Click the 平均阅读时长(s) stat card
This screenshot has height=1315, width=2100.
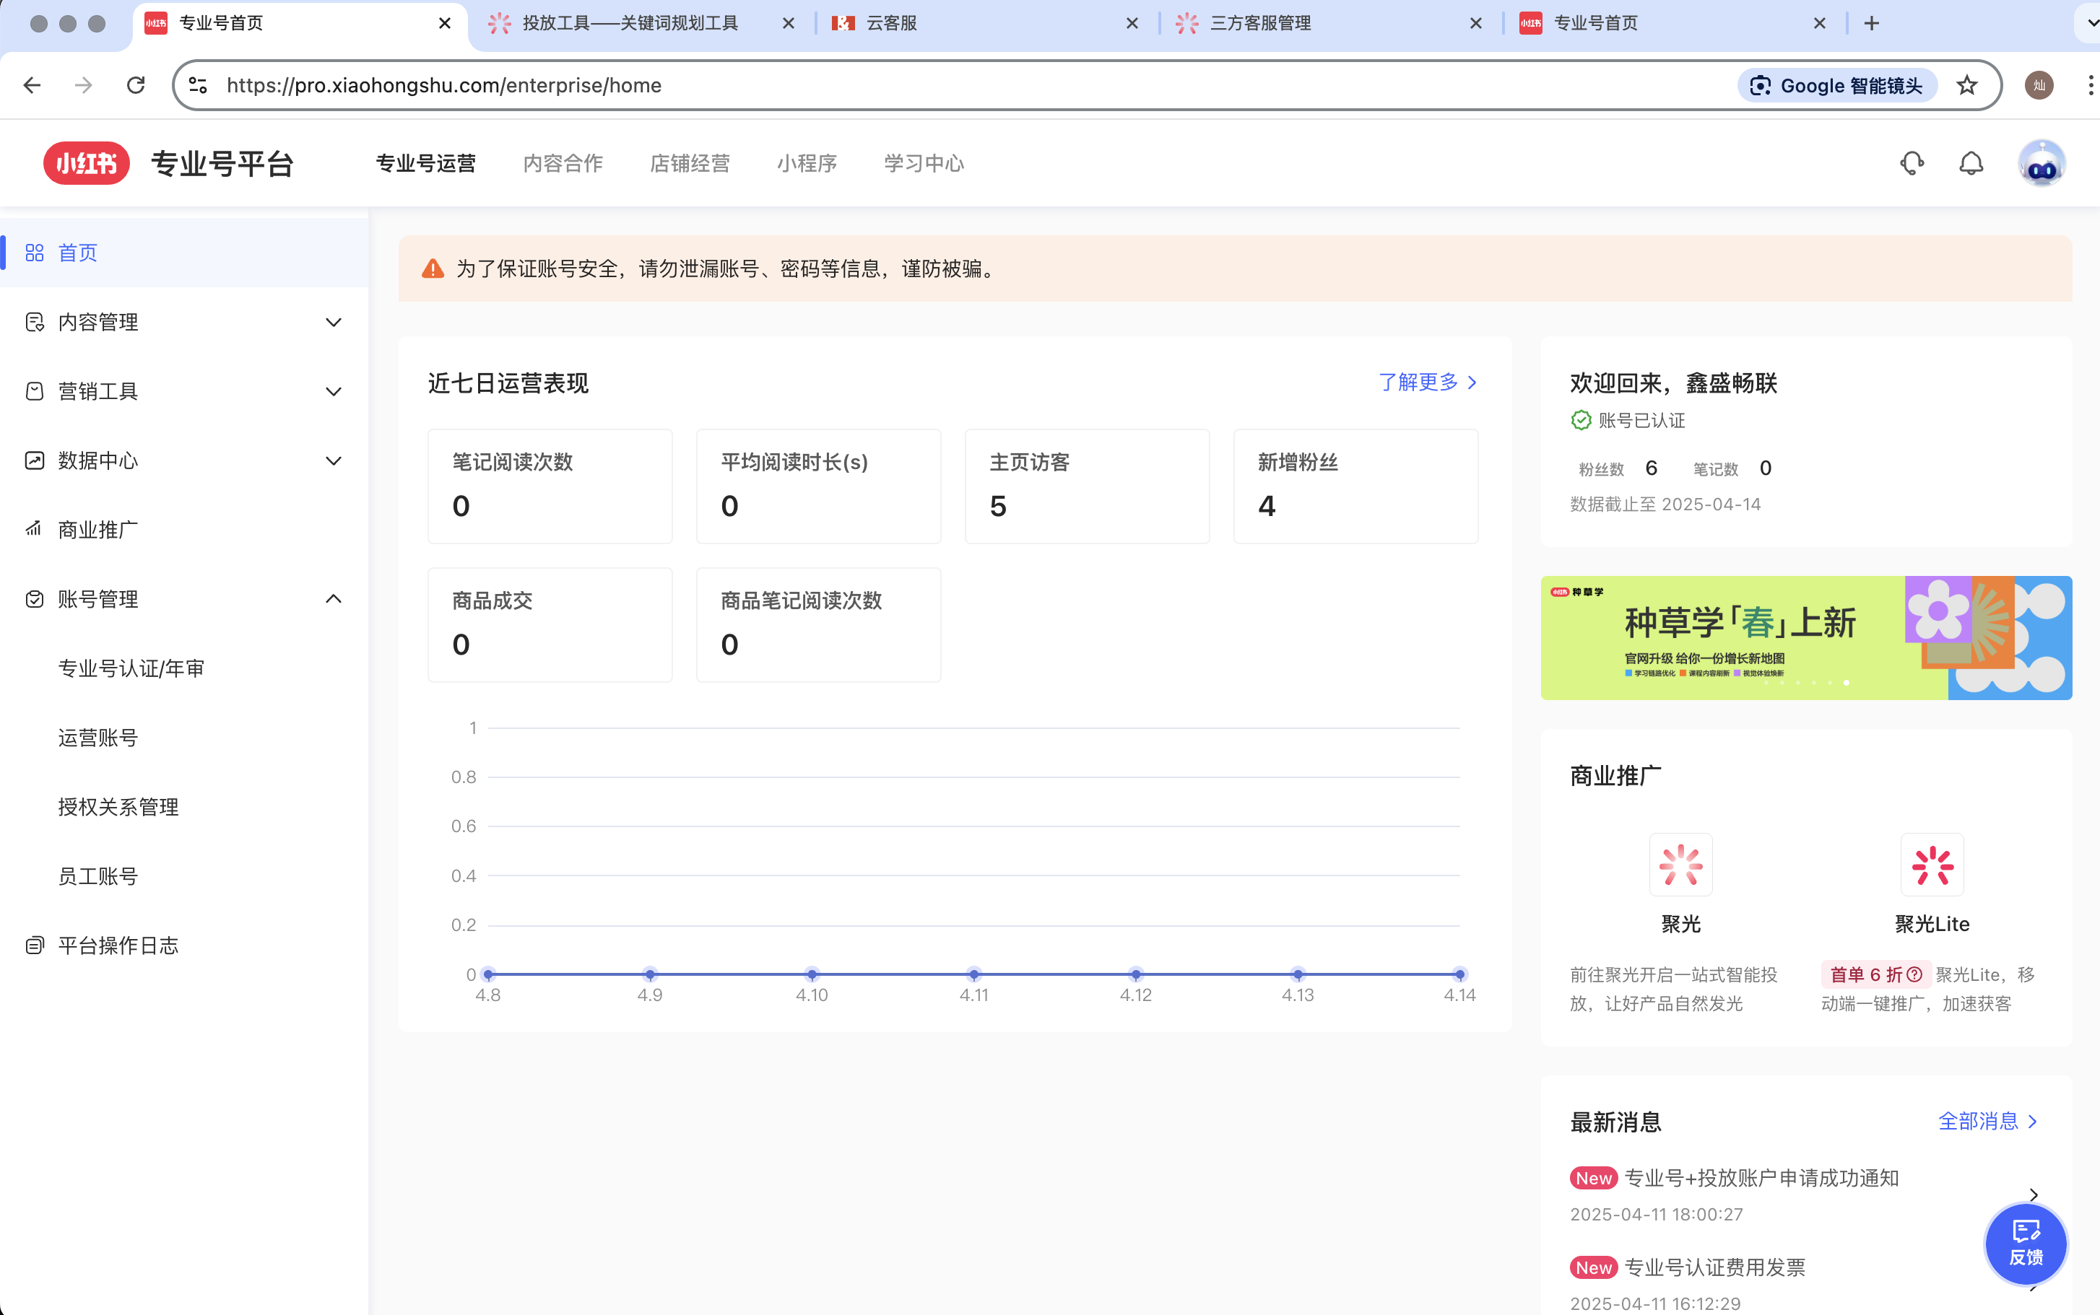coord(819,486)
